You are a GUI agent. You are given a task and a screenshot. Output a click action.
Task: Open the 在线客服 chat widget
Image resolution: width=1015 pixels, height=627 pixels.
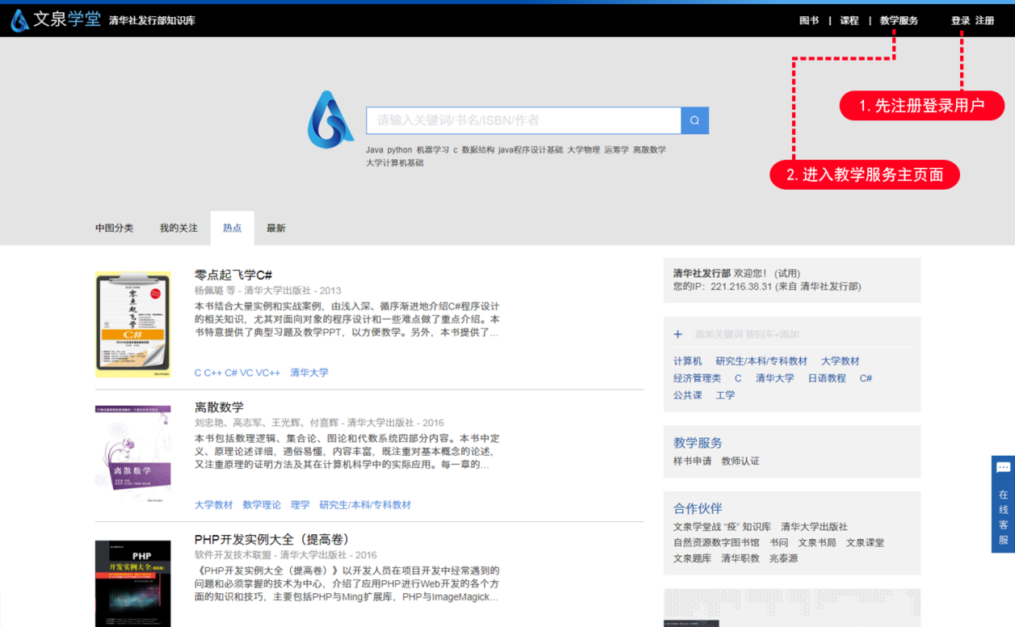[x=1003, y=503]
